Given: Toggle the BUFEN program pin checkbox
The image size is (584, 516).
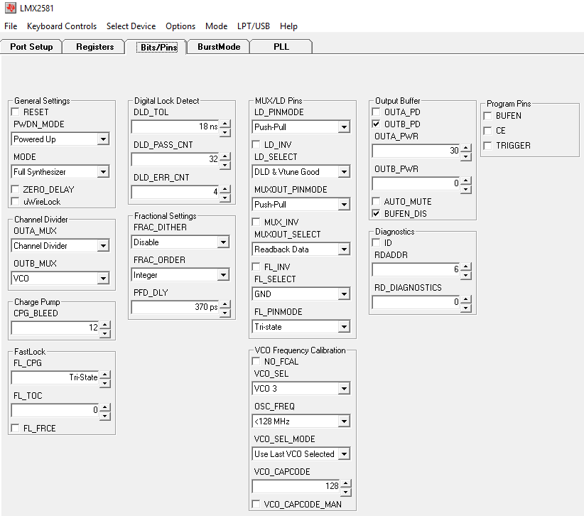Looking at the screenshot, I should click(487, 116).
